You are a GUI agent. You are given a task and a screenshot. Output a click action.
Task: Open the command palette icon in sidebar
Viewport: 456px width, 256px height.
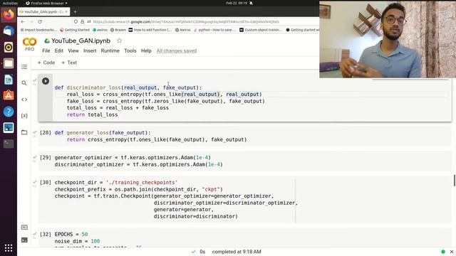tap(24, 227)
